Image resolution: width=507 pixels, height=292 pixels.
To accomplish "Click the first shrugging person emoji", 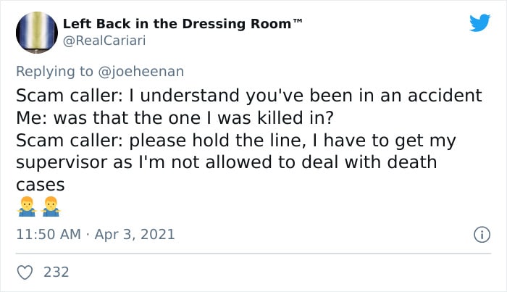I will tap(27, 207).
